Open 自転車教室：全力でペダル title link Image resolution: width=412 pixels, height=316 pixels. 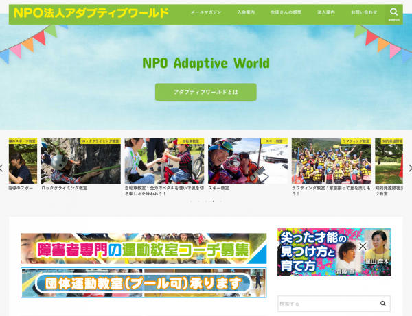164,191
